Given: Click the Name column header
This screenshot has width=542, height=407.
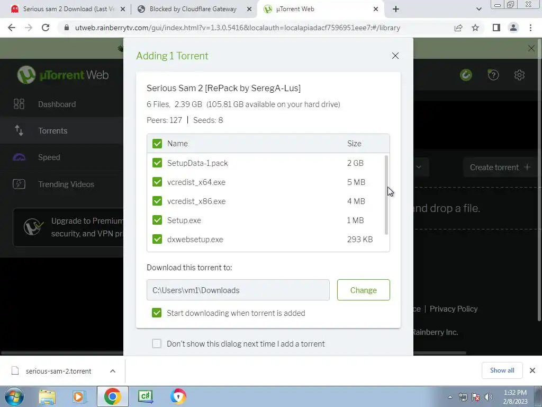Looking at the screenshot, I should coord(177,143).
